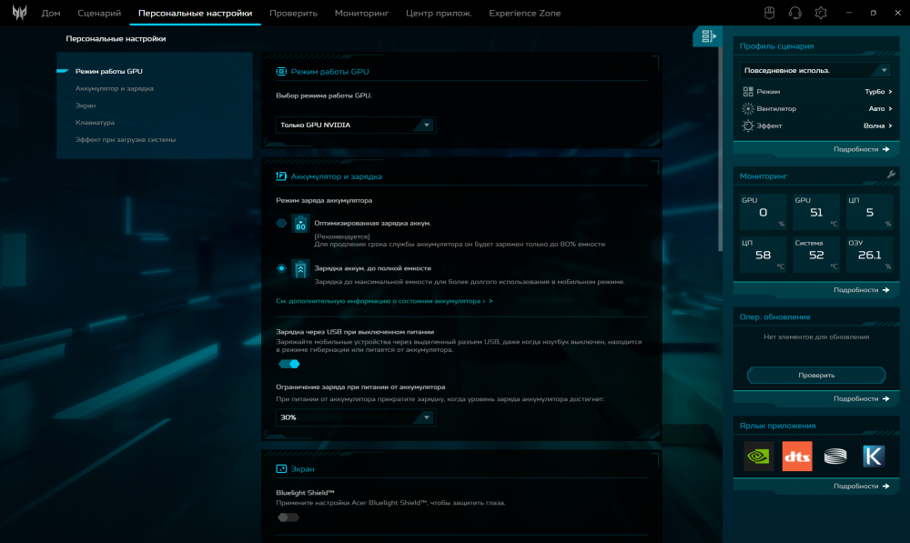910x543 pixels.
Task: Launch the DTS audio app shortcut
Action: pos(797,456)
